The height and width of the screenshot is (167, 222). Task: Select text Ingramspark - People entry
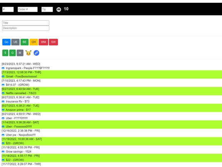(x=28, y=68)
